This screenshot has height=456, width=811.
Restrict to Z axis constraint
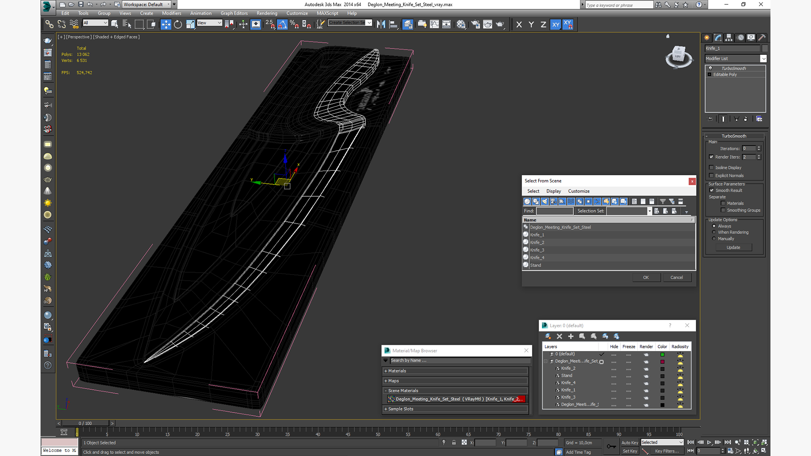point(543,24)
